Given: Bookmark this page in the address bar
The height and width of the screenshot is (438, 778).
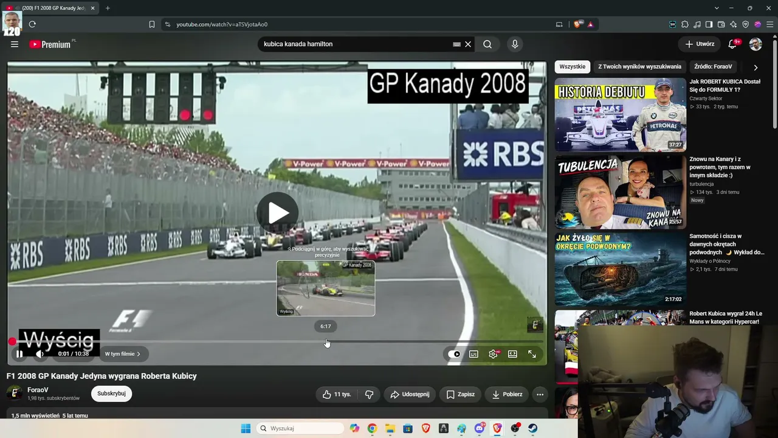Looking at the screenshot, I should tap(152, 24).
